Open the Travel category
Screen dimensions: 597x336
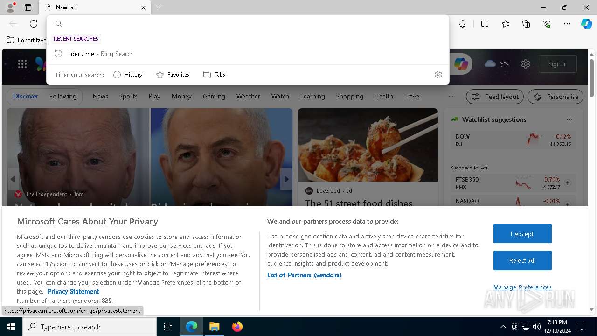[x=412, y=96]
